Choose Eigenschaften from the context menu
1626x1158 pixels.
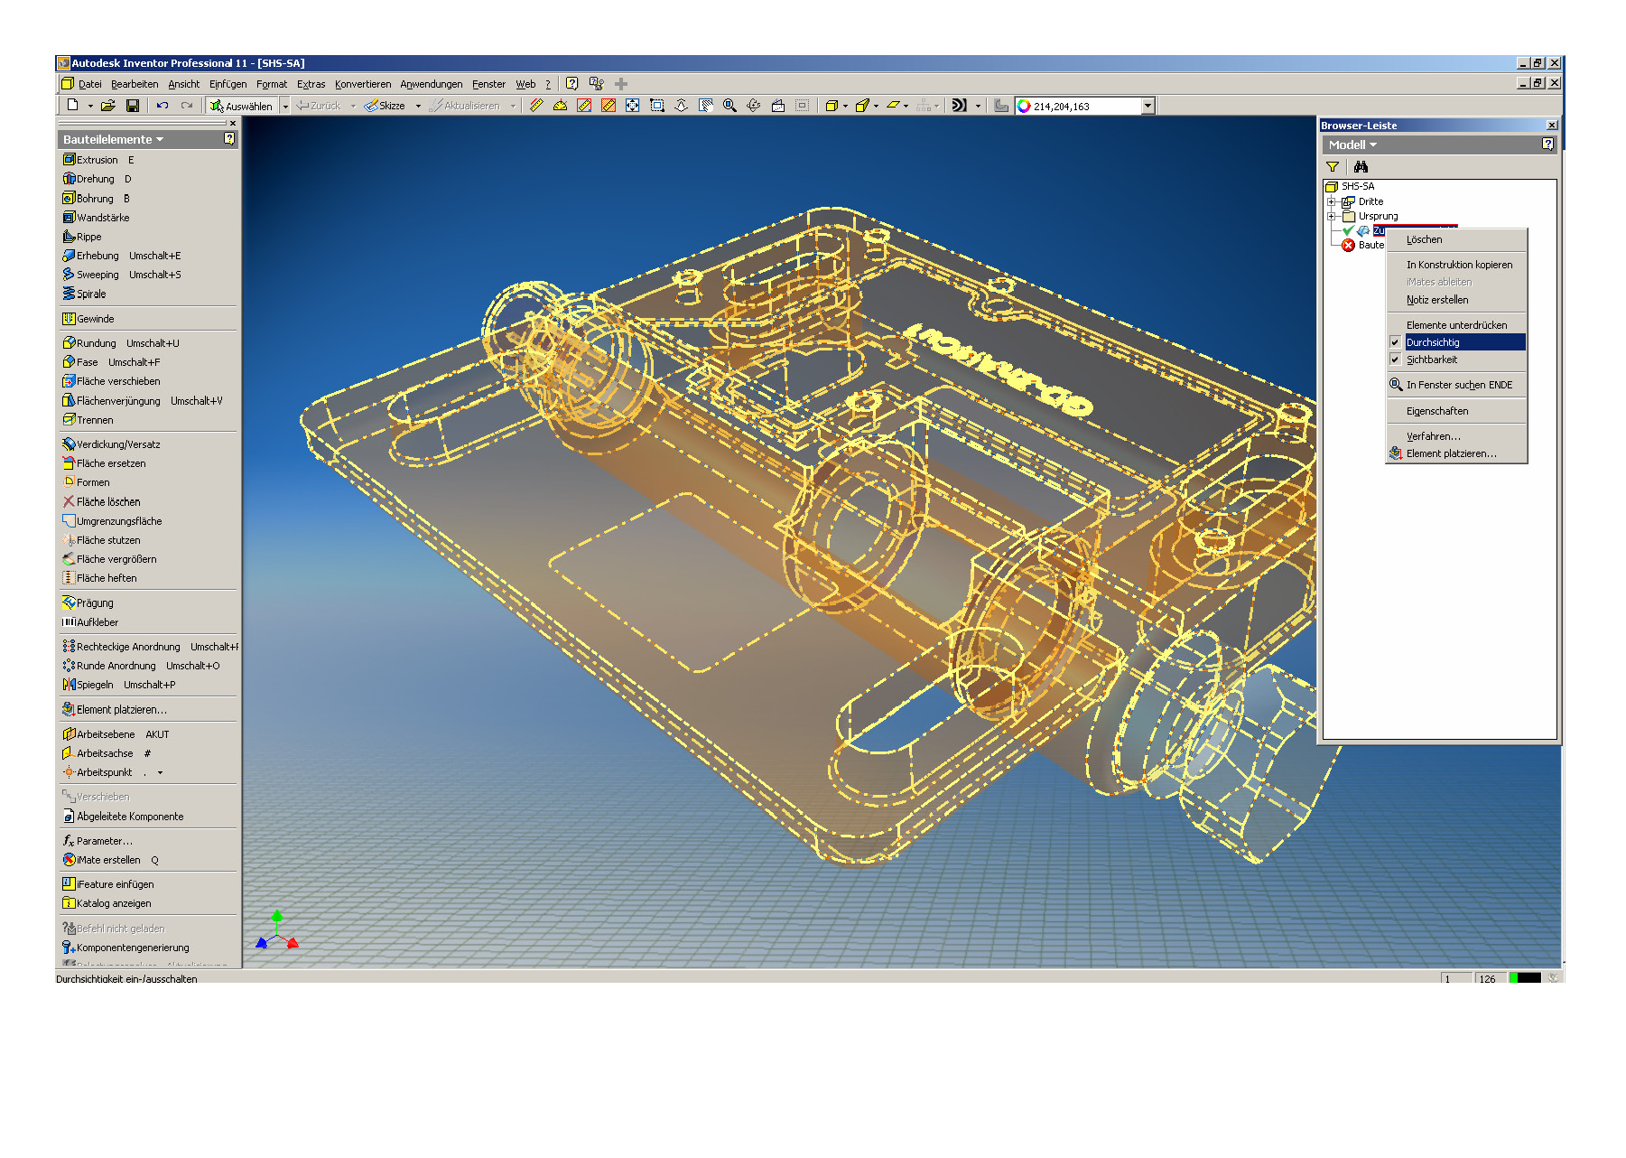point(1436,412)
